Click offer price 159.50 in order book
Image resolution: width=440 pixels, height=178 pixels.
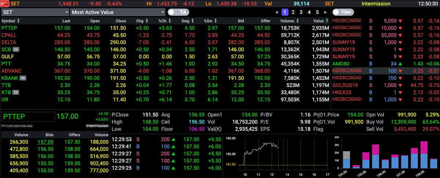(72, 170)
